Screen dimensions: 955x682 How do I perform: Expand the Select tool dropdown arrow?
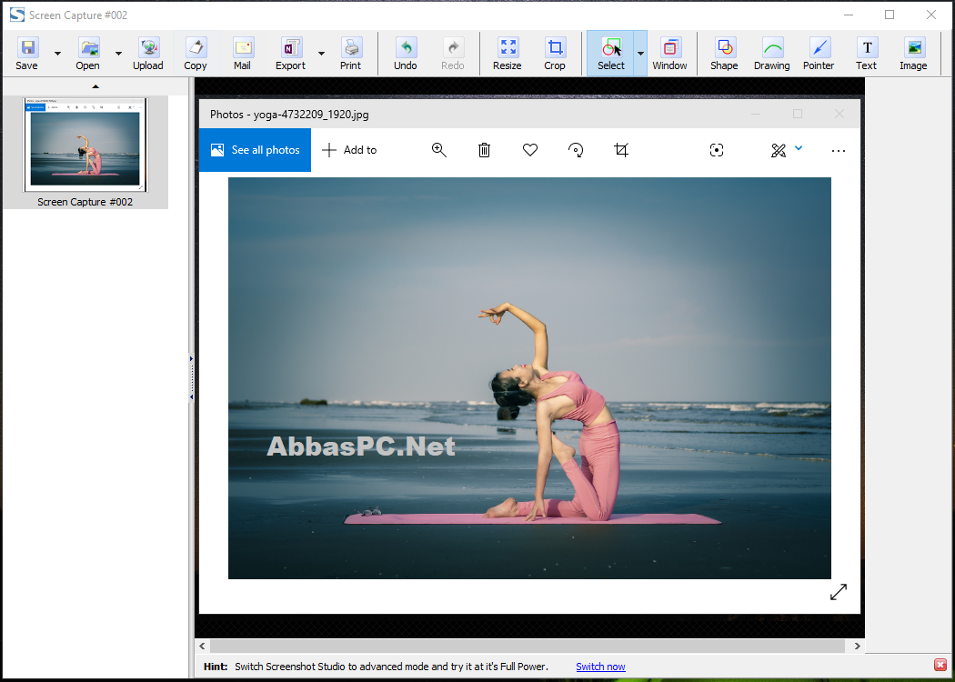640,54
